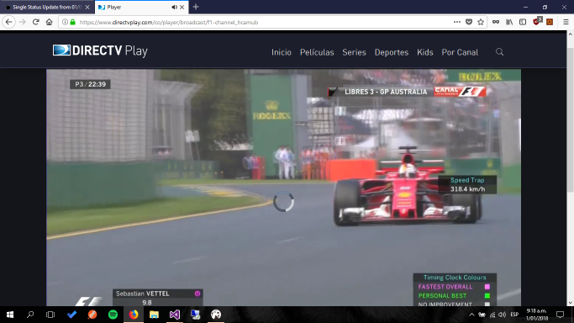The width and height of the screenshot is (574, 323).
Task: Switch to Firefox in the taskbar
Action: [134, 315]
